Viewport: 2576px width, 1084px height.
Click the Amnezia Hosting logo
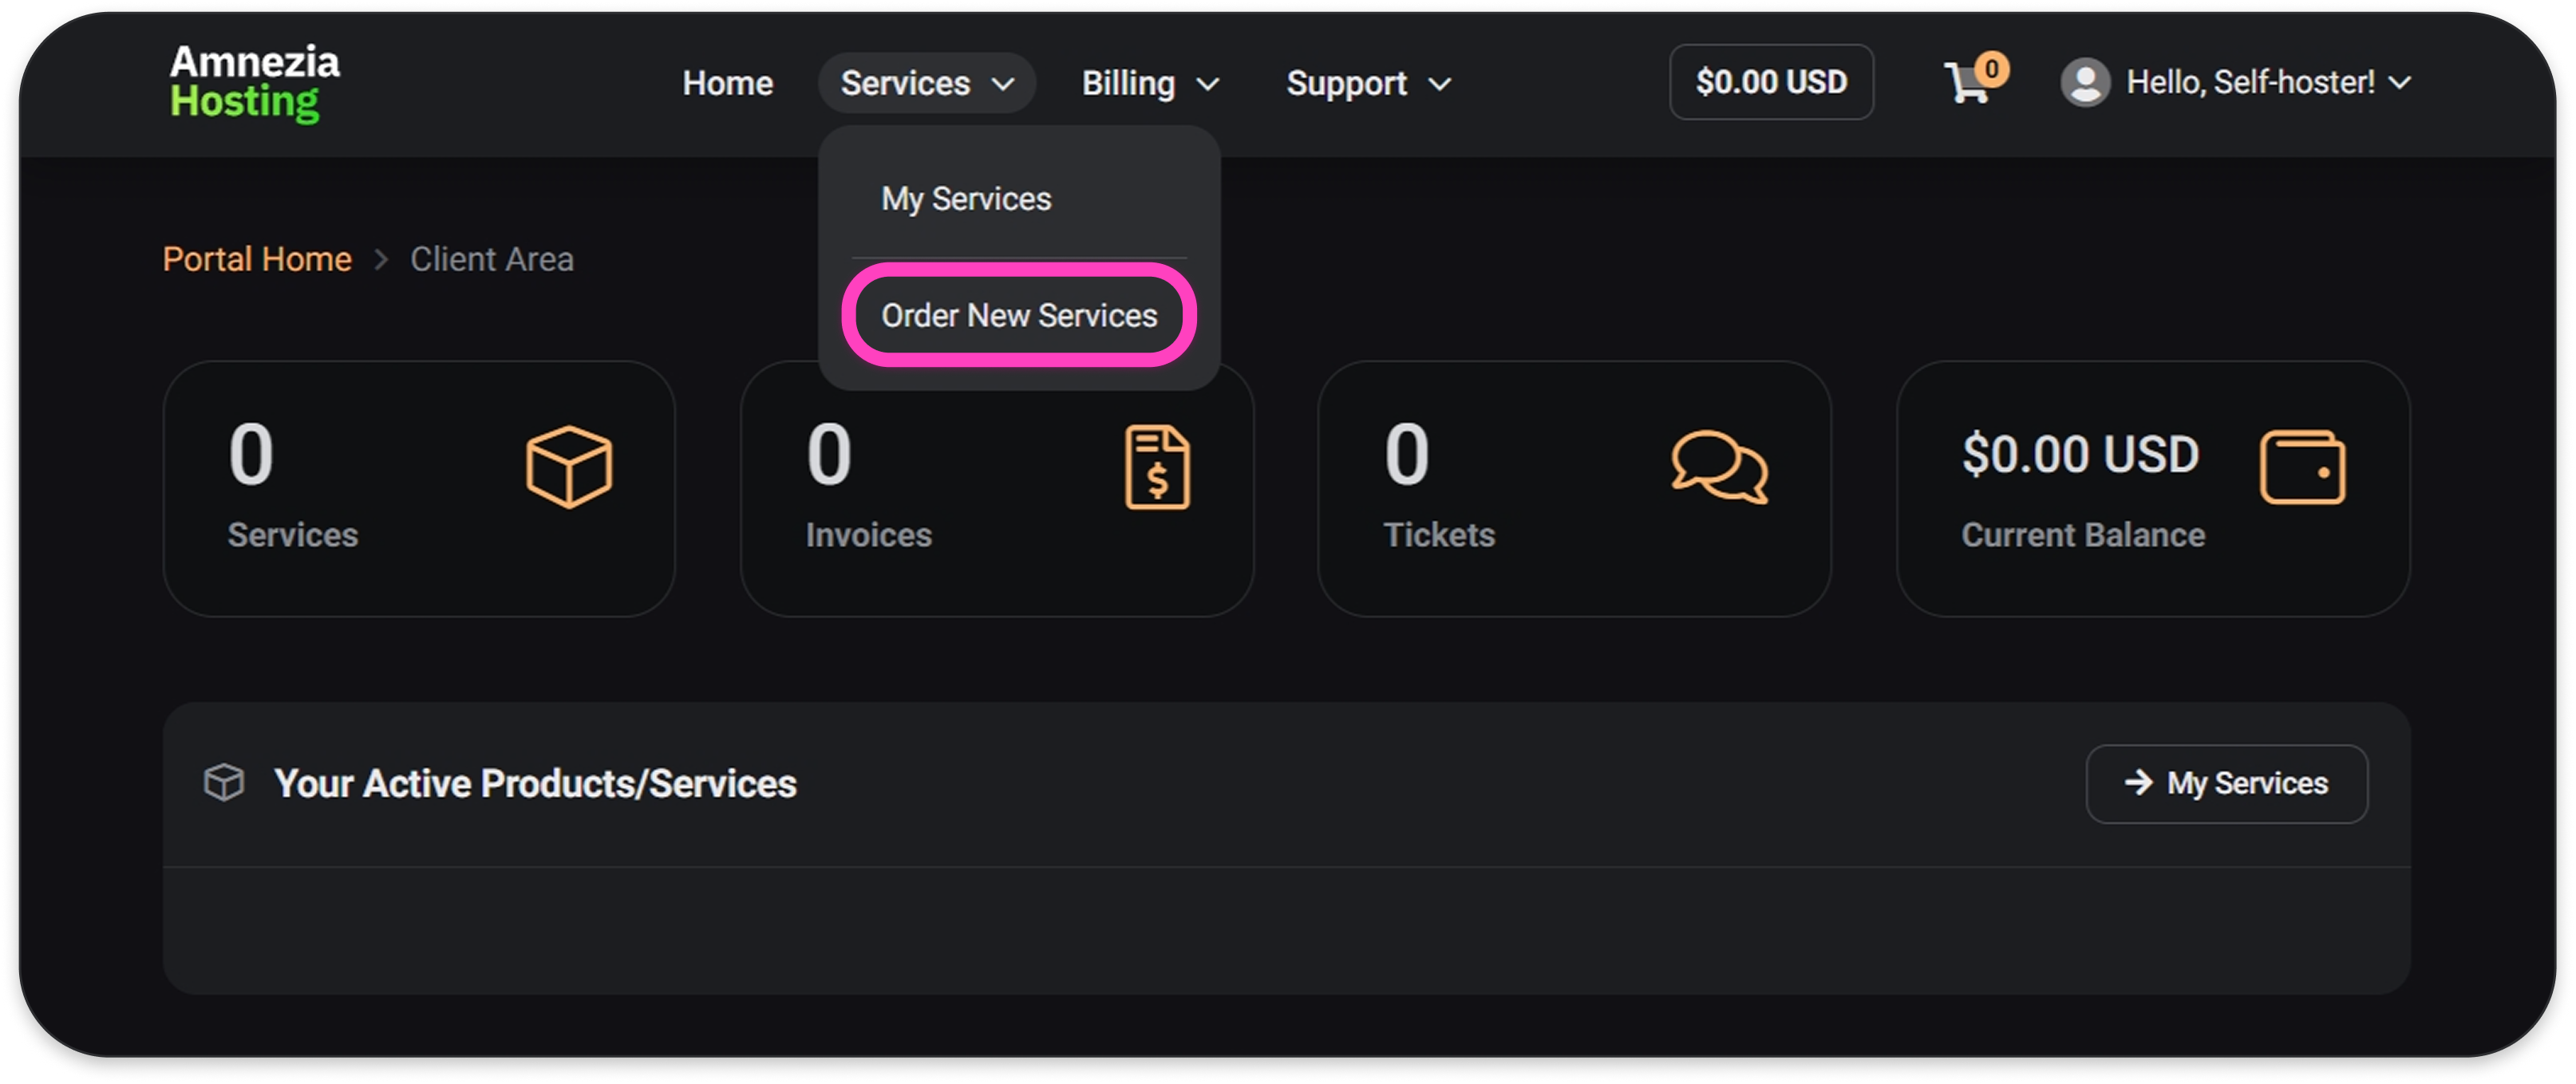(254, 82)
